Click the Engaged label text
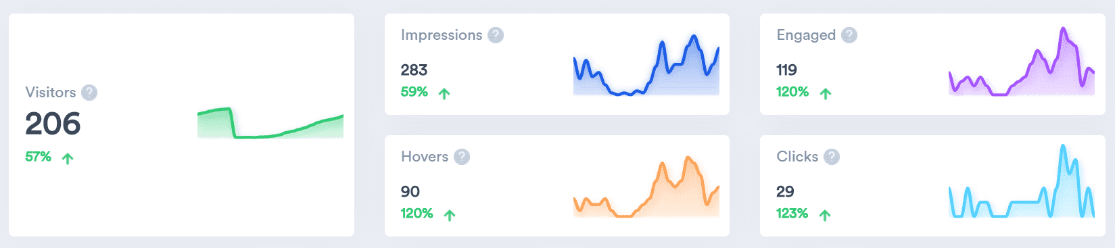This screenshot has height=248, width=1115. click(x=806, y=35)
